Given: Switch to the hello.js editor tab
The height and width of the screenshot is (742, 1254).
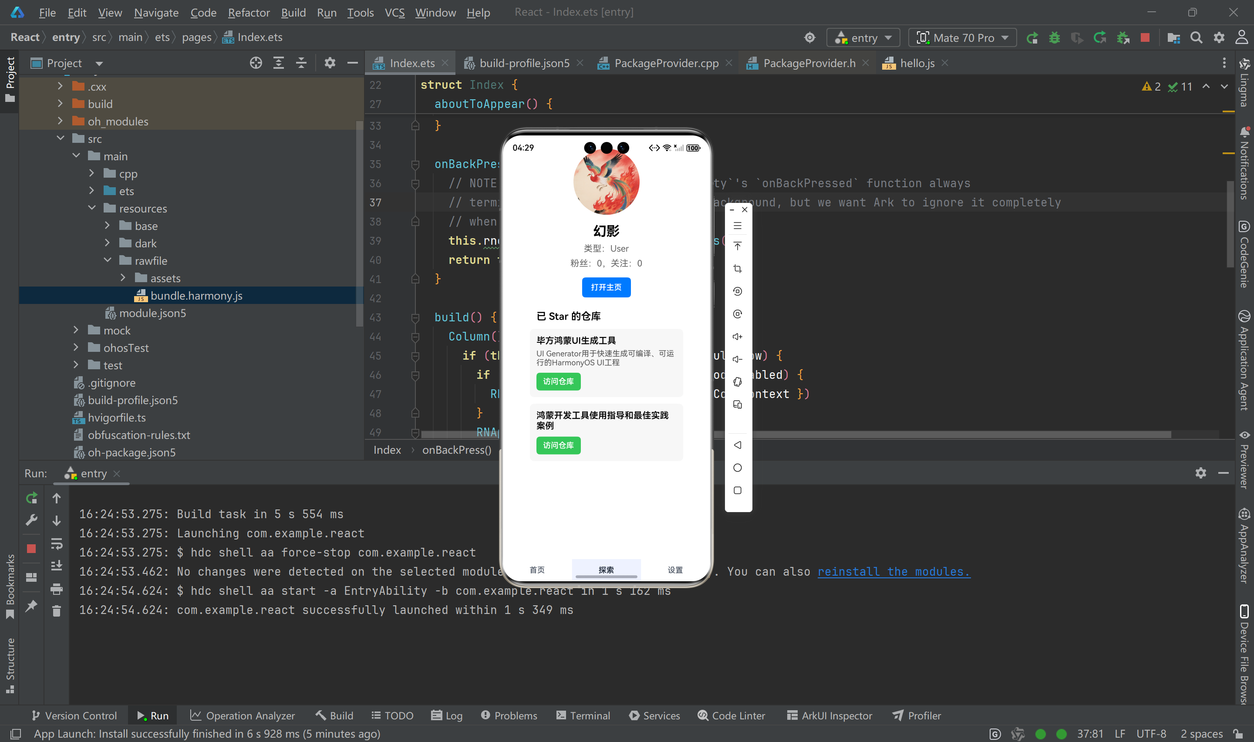Looking at the screenshot, I should click(917, 63).
